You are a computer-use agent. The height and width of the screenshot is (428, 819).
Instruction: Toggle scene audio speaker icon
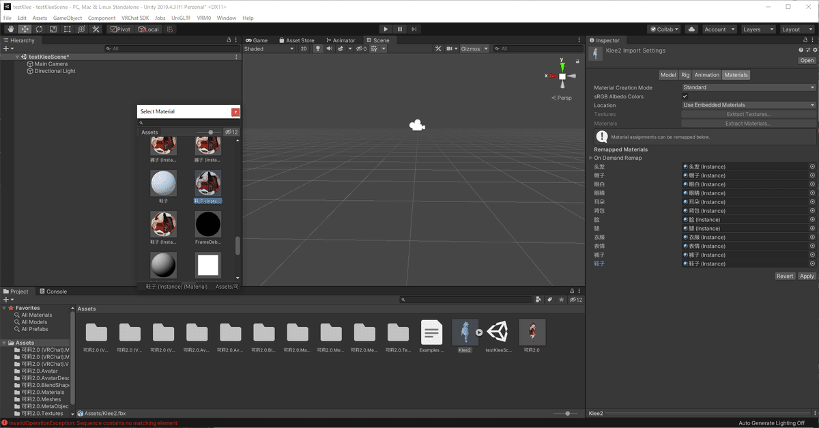pos(330,48)
